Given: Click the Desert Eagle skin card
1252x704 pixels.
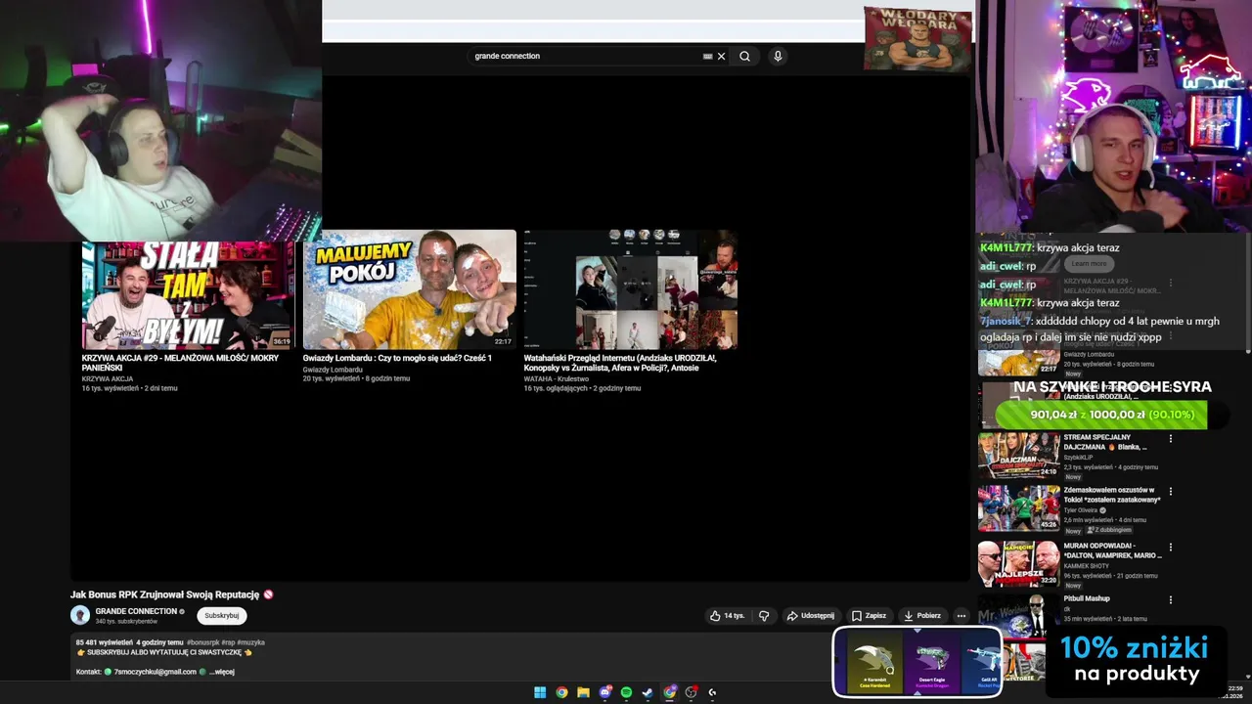Looking at the screenshot, I should [x=931, y=662].
